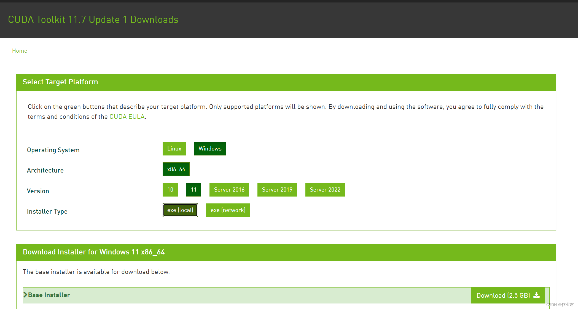Click the download arrow icon on Download button
The image size is (578, 309).
[536, 295]
